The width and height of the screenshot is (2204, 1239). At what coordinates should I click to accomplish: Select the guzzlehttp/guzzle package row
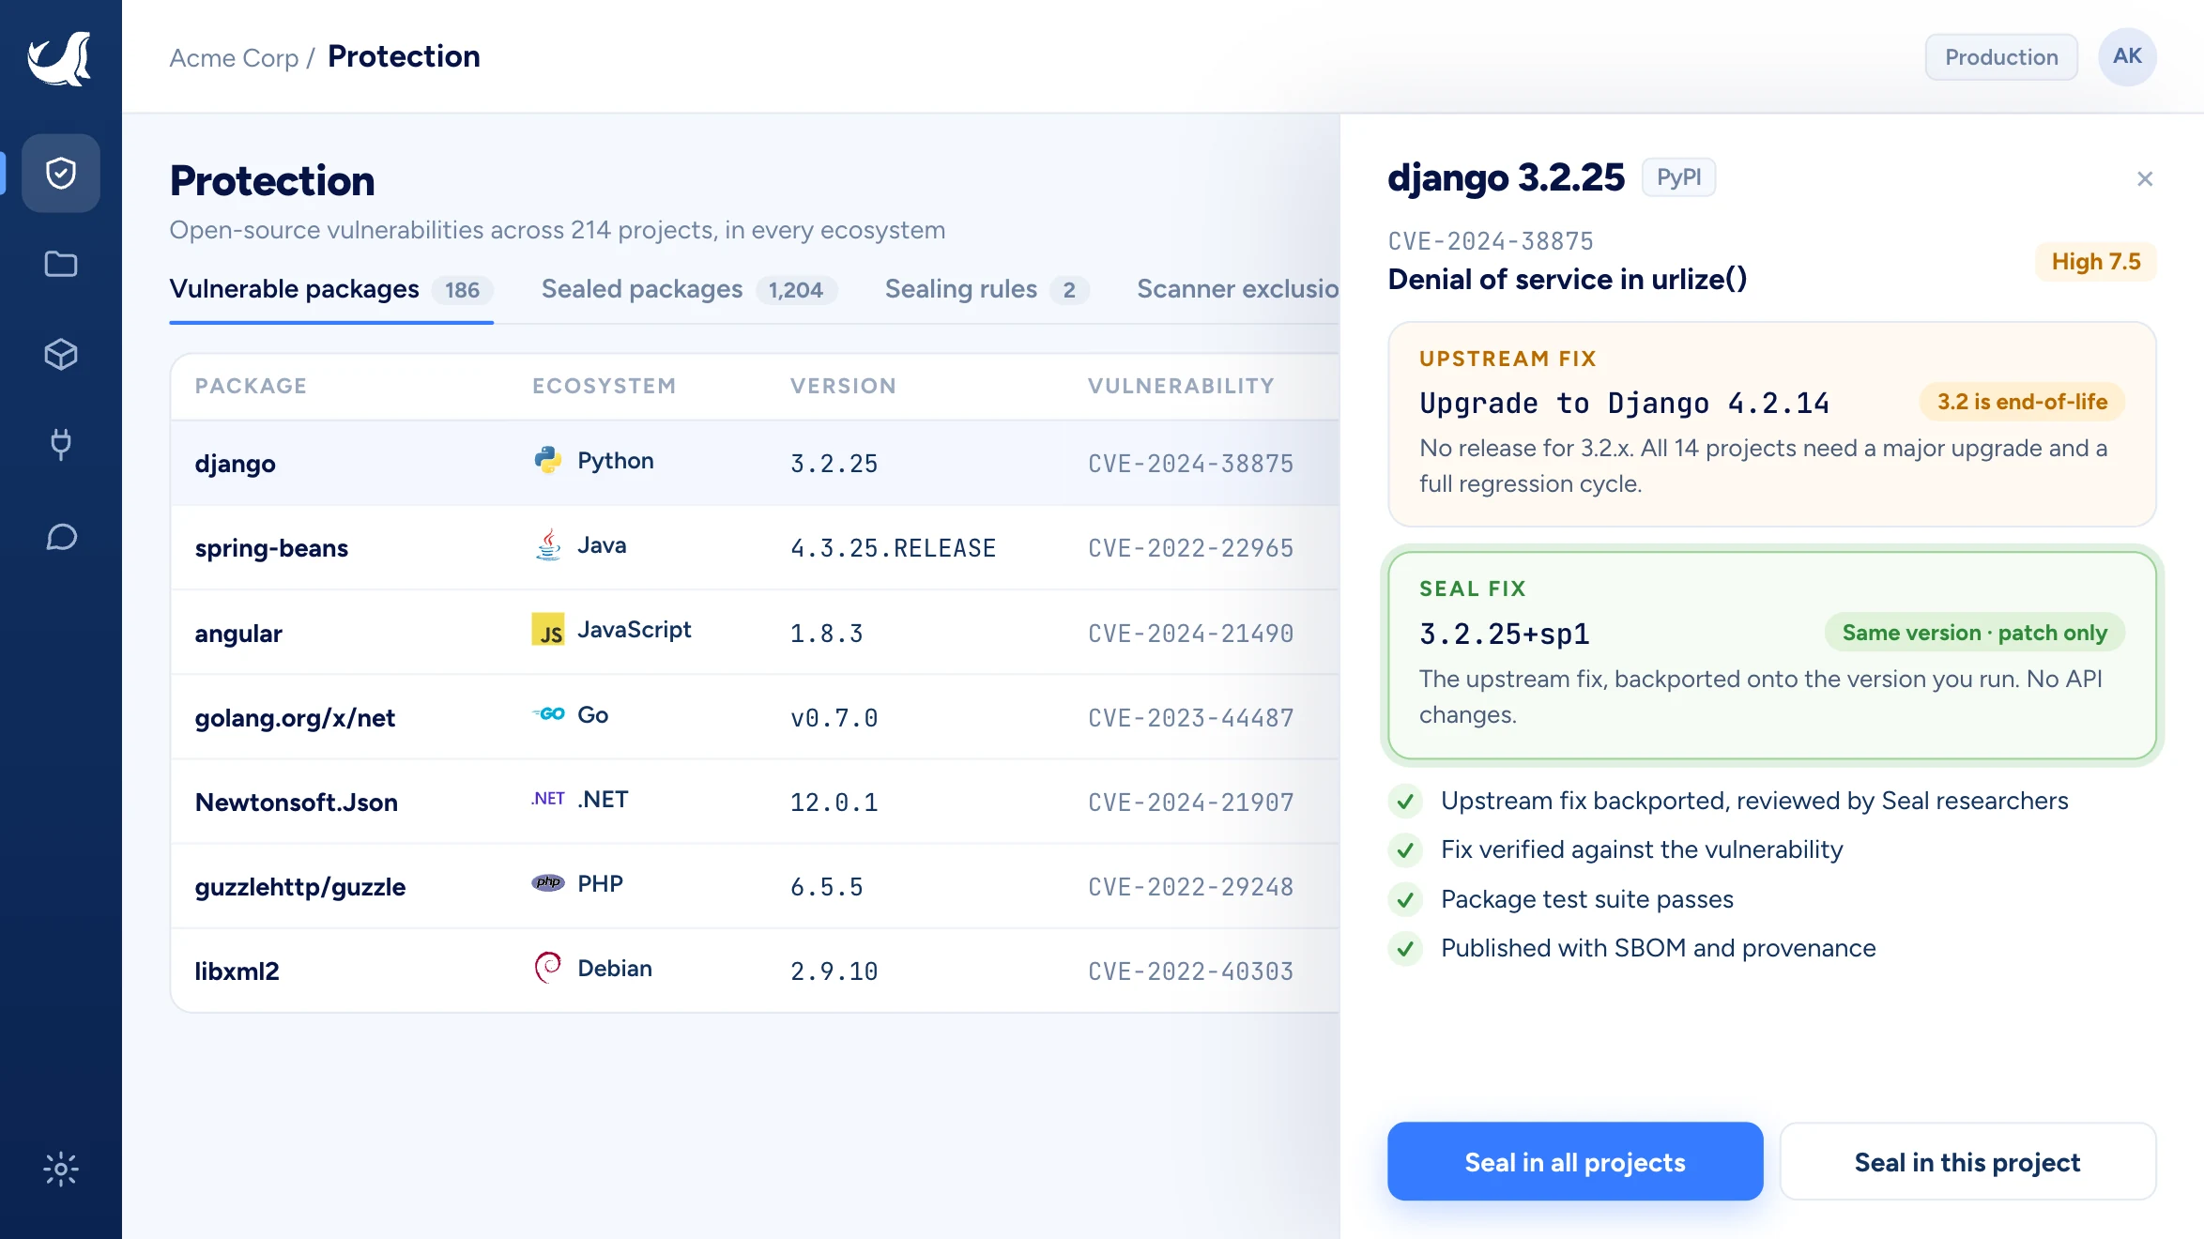[x=756, y=886]
